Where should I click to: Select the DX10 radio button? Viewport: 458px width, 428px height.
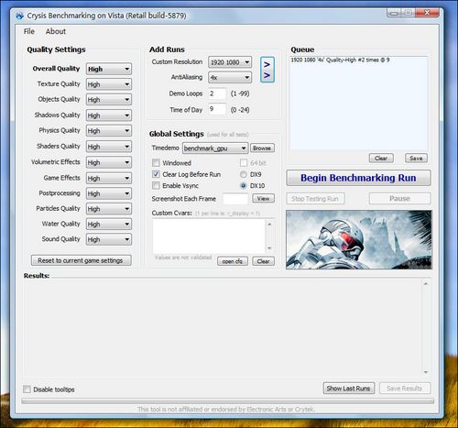click(x=244, y=186)
